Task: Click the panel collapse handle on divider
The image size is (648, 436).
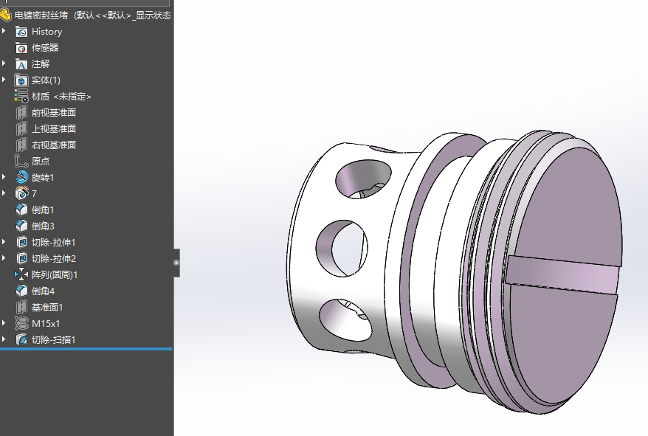Action: click(x=176, y=263)
